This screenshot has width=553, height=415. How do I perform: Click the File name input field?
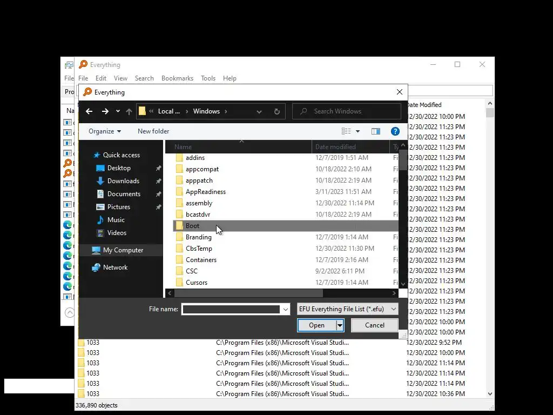[231, 310]
